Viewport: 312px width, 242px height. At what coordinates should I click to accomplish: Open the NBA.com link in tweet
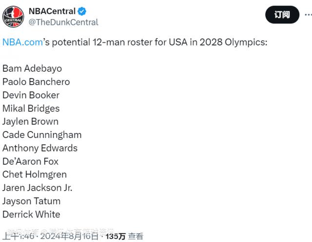pyautogui.click(x=22, y=42)
